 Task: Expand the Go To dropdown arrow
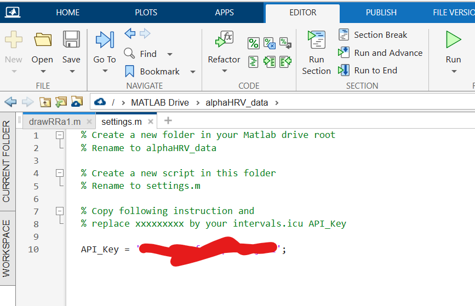(105, 71)
